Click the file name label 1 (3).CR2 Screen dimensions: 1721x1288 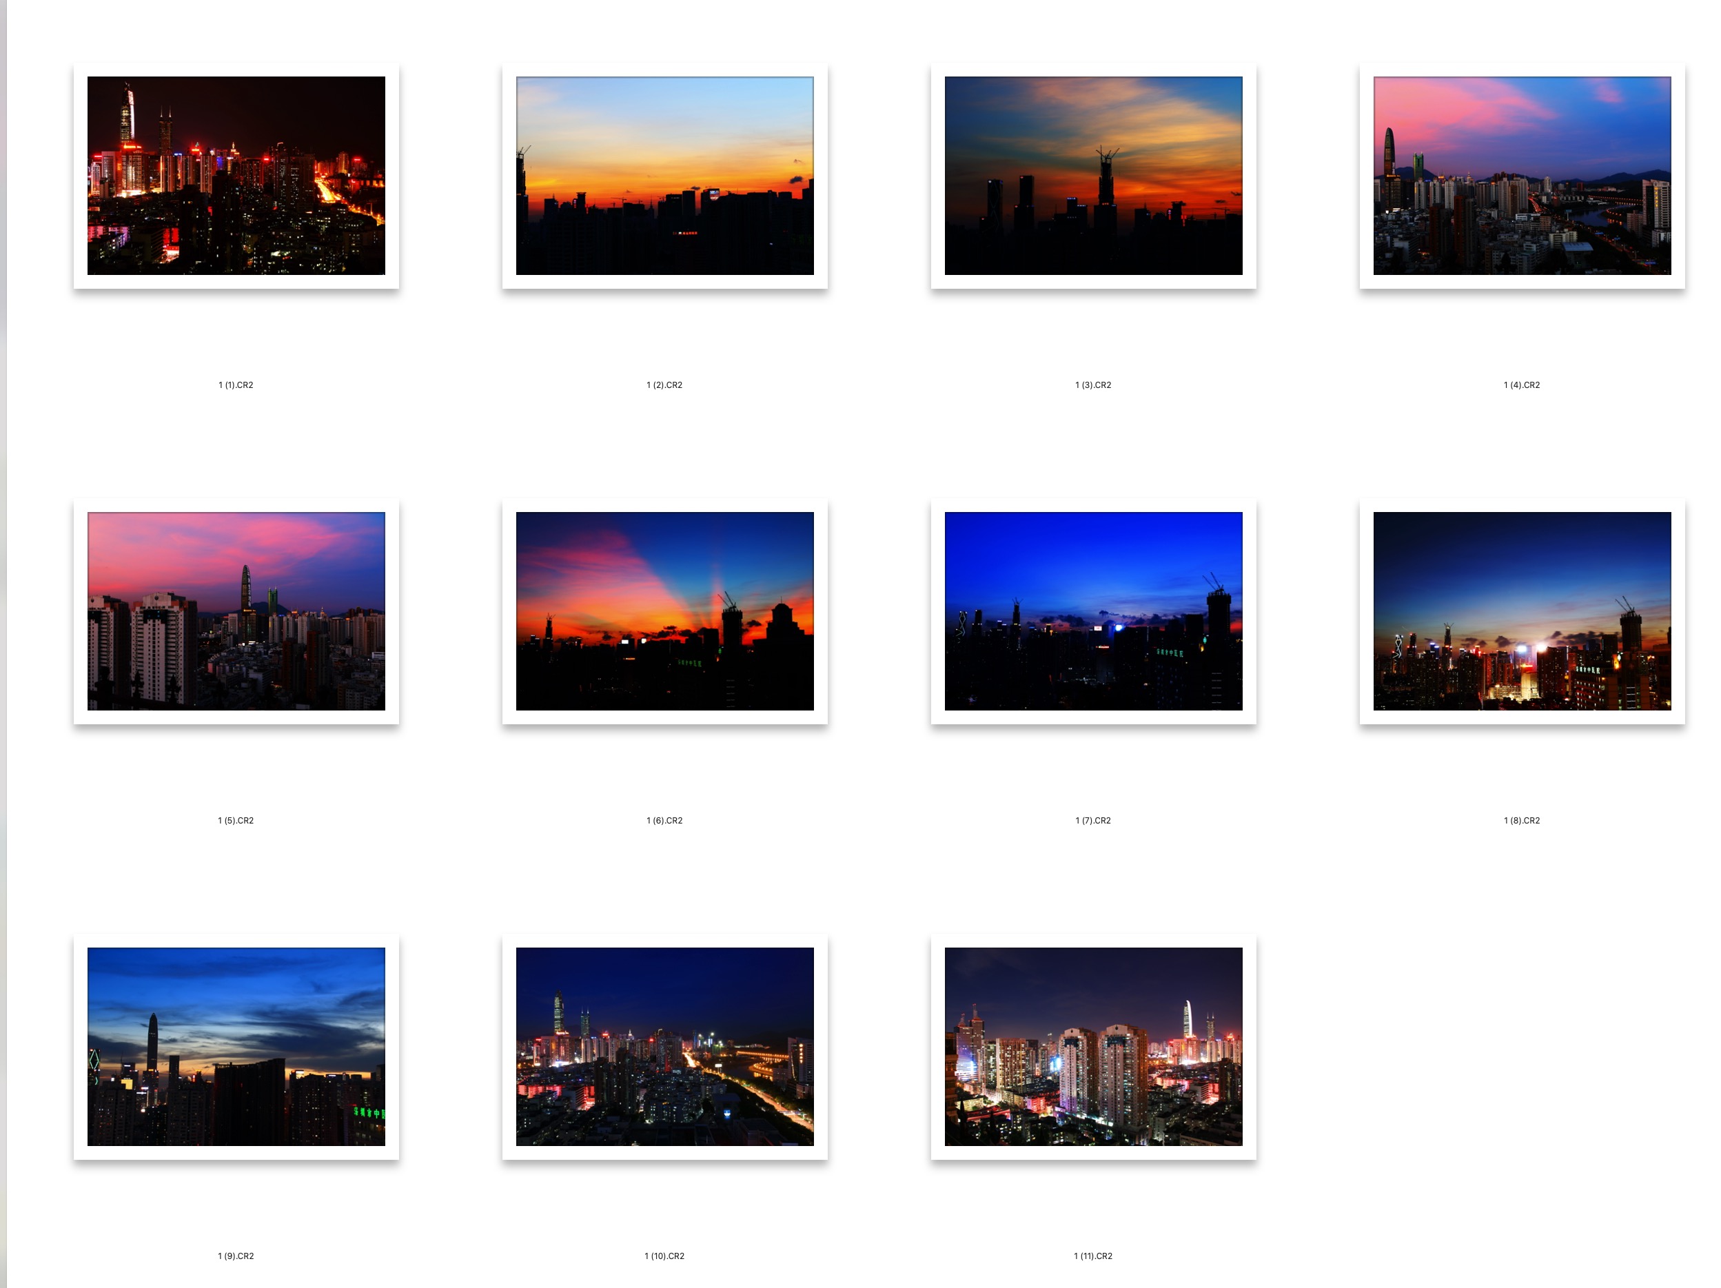pyautogui.click(x=1093, y=385)
